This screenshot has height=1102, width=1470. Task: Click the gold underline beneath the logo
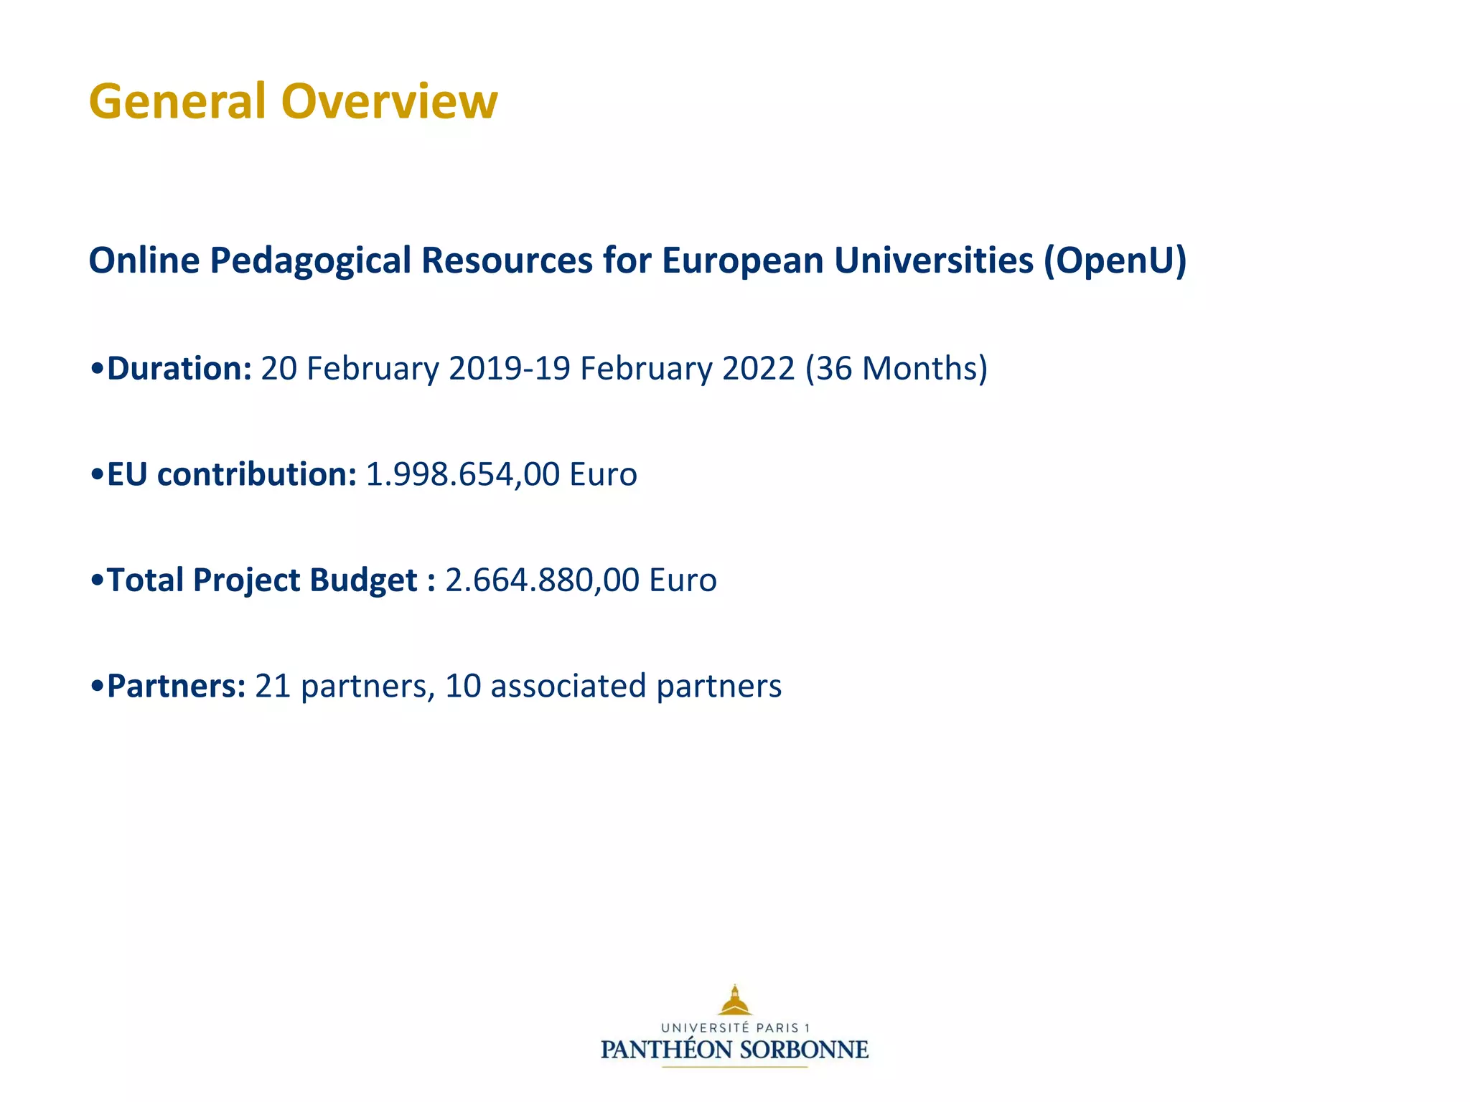click(734, 1067)
